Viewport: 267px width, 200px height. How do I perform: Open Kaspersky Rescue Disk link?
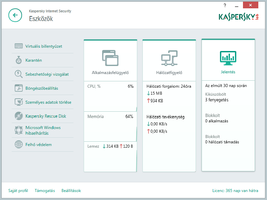pyautogui.click(x=46, y=116)
